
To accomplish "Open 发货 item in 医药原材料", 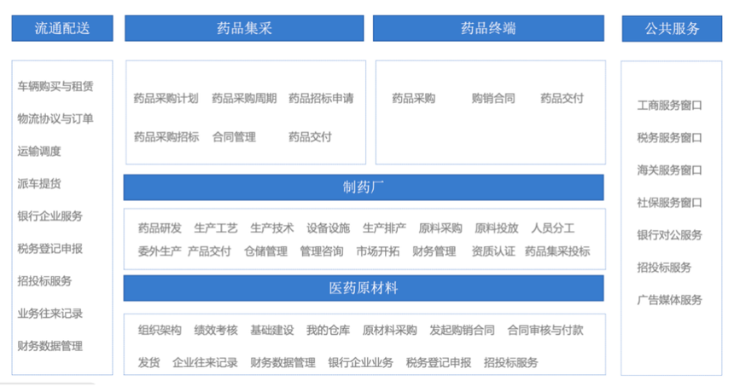I will tap(149, 363).
